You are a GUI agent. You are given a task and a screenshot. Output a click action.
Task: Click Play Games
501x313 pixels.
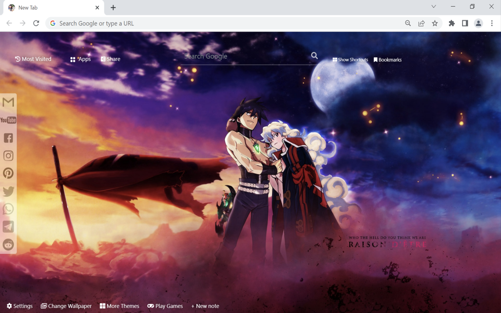(165, 306)
